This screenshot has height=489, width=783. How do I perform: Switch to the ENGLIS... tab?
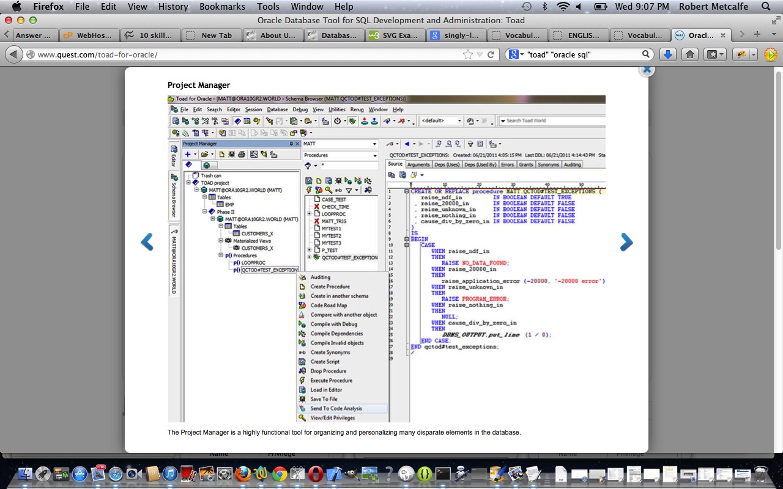pyautogui.click(x=578, y=35)
